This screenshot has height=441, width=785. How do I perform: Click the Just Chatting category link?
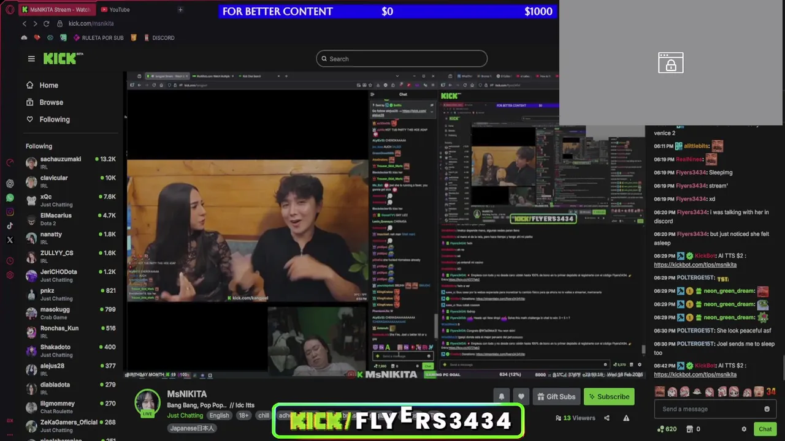[x=185, y=415]
